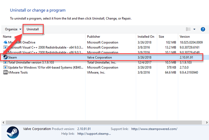Open the Organize dropdown menu
209x140 pixels.
click(x=13, y=29)
